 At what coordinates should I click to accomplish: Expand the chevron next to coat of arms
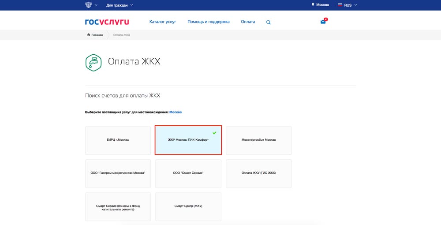point(96,5)
